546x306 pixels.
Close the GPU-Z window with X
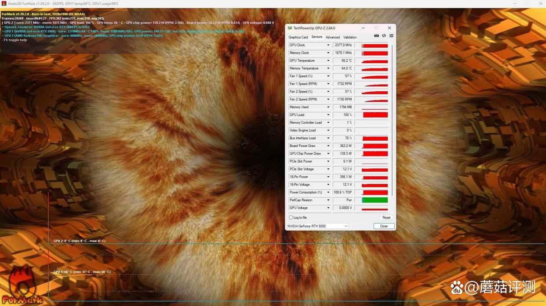(x=389, y=28)
